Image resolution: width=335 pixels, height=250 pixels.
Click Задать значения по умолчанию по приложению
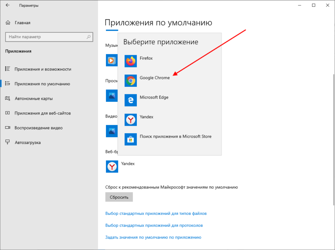(x=153, y=237)
